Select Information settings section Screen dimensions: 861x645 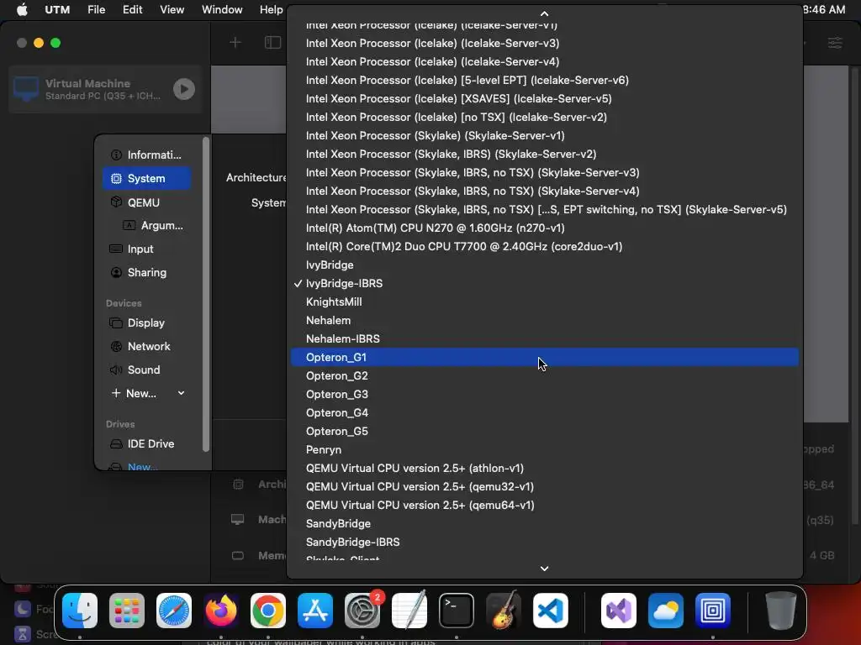pyautogui.click(x=146, y=155)
